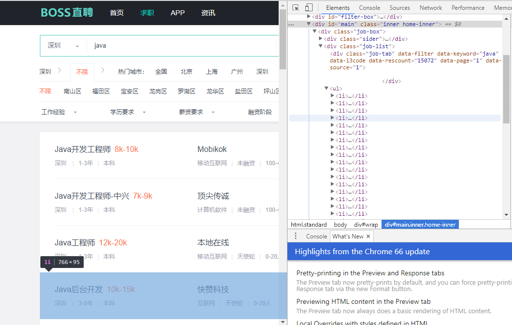Screen dimensions: 512x325
Task: Open 资讯 in the top navigation
Action: pos(208,13)
